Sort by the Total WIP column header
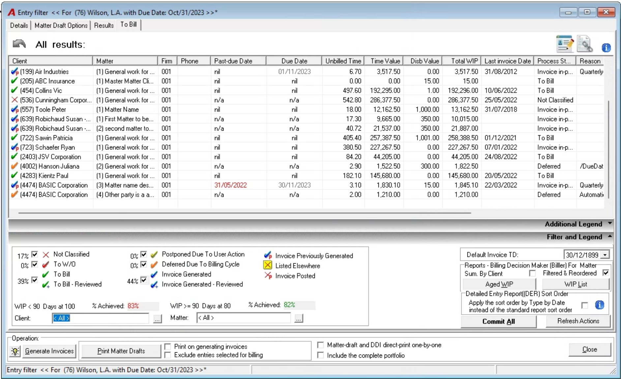 click(x=462, y=61)
